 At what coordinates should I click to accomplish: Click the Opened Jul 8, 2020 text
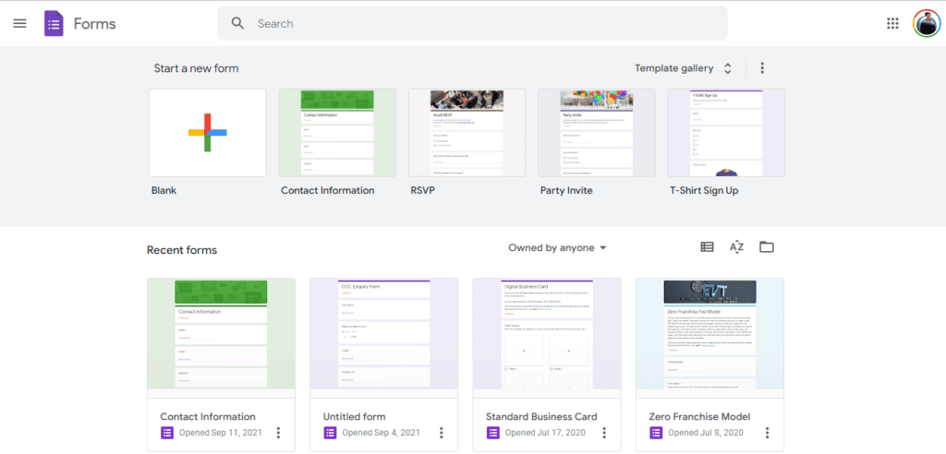point(706,433)
